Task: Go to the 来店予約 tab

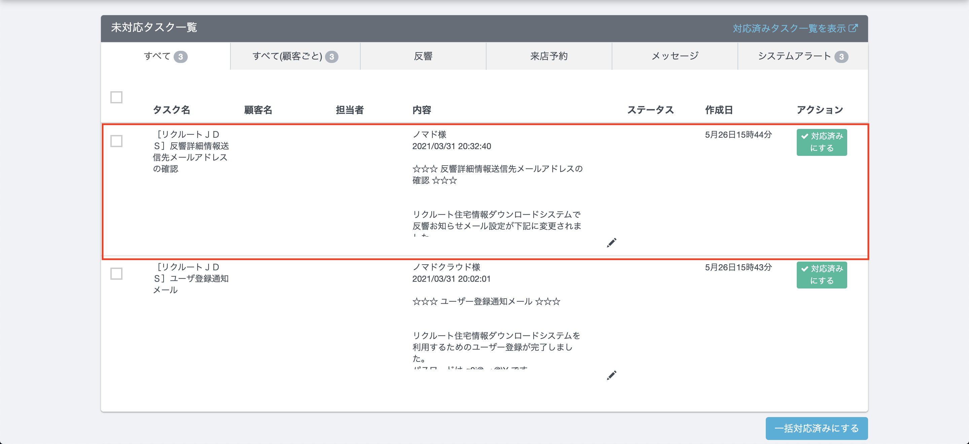Action: pos(549,57)
